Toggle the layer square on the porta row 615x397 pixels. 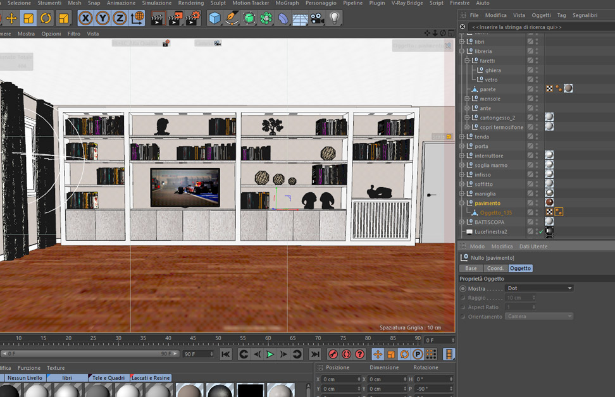(530, 146)
